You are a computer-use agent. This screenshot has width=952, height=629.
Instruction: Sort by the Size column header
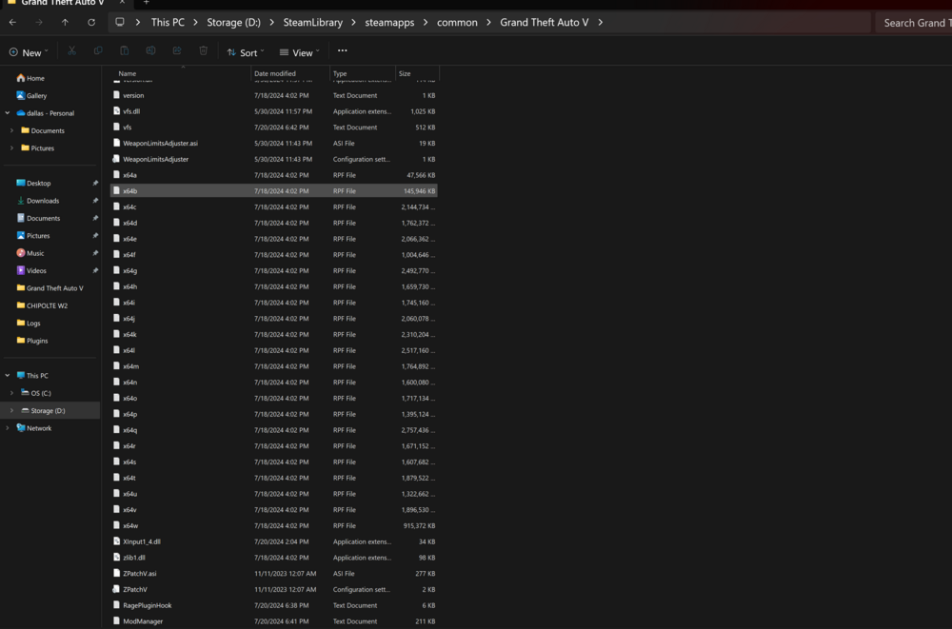coord(417,73)
